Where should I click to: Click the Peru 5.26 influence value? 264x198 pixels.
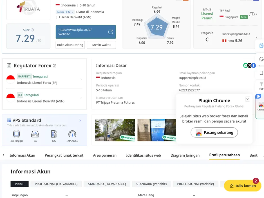(x=239, y=41)
